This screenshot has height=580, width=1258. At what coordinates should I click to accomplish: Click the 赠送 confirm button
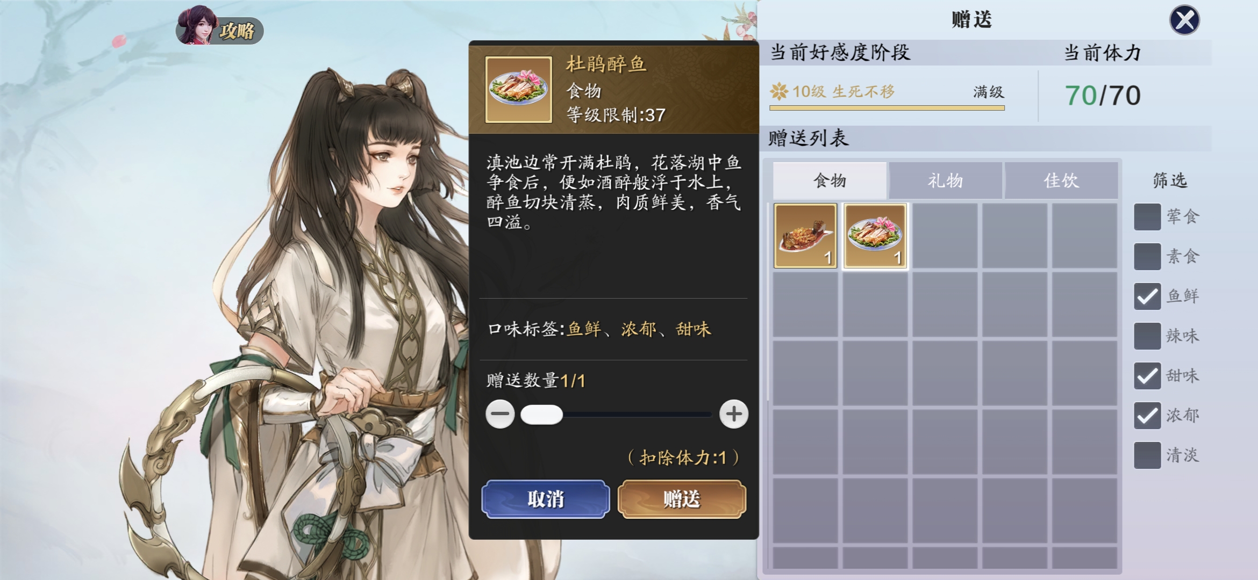(682, 499)
